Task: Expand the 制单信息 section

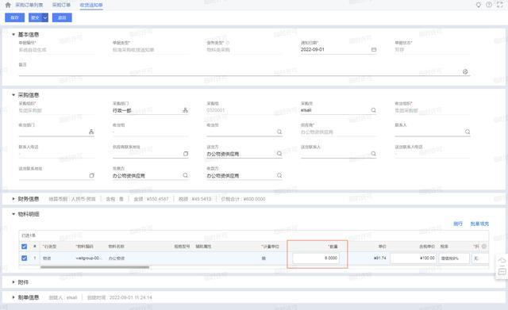Action: (13, 297)
